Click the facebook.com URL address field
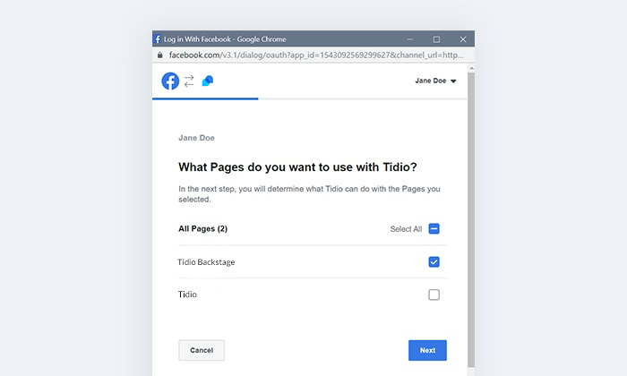 (x=316, y=56)
